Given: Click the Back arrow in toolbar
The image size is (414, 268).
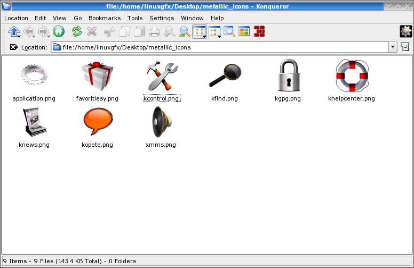Looking at the screenshot, I should tap(29, 31).
